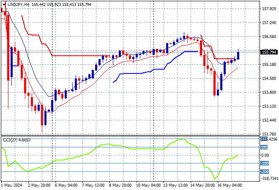Click the CCI 100 level label
Screen dimensions: 279x190
click(264, 147)
